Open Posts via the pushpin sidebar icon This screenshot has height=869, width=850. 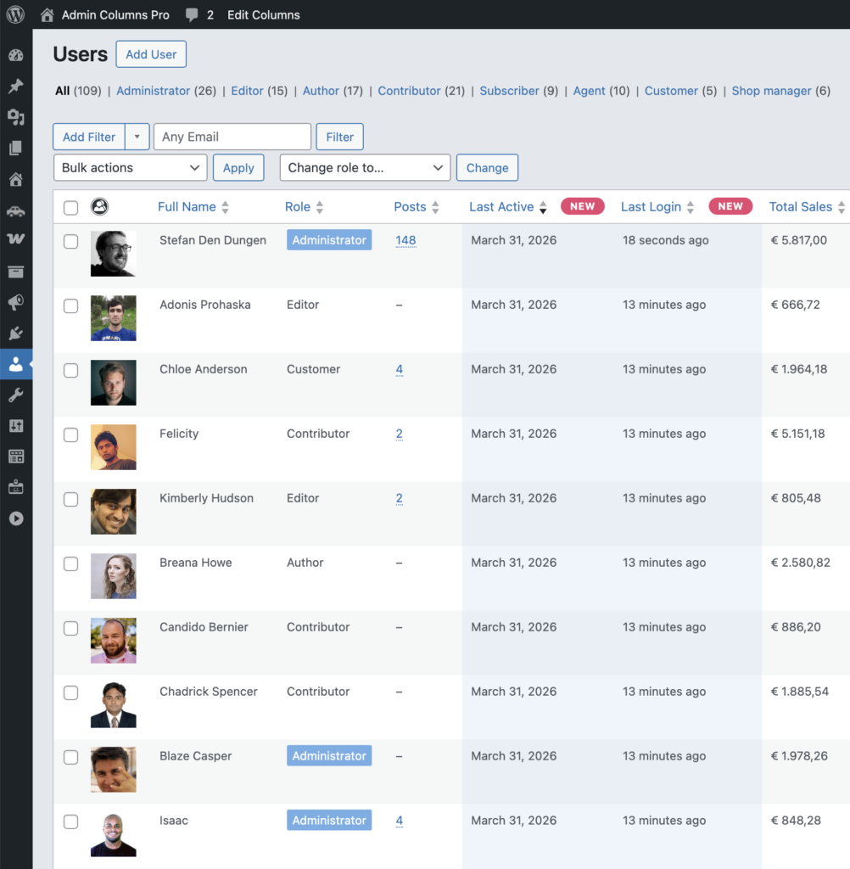point(15,87)
